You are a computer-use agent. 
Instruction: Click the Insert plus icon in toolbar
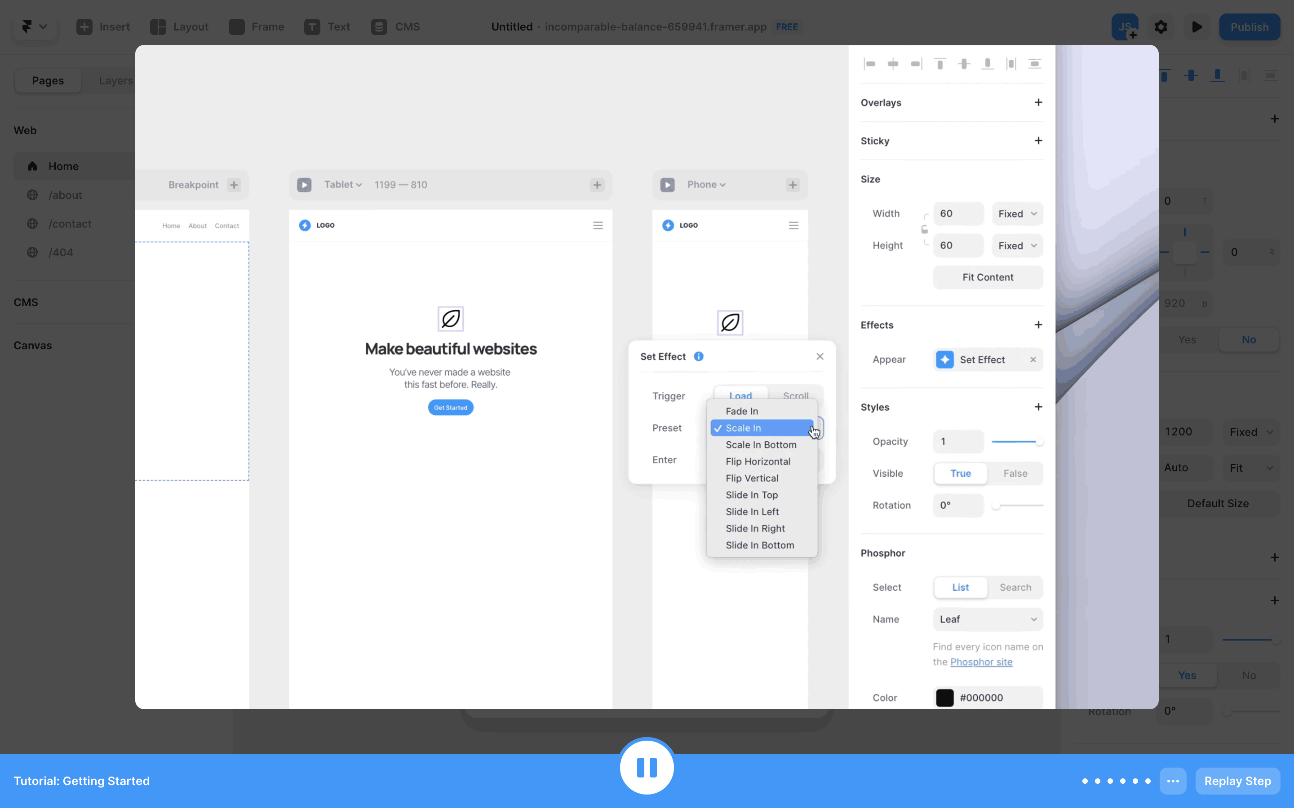coord(84,27)
